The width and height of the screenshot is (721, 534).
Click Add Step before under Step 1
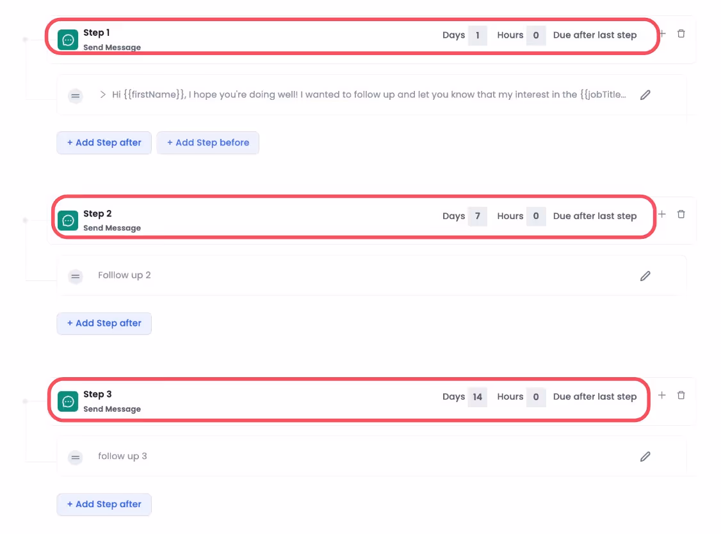tap(207, 142)
